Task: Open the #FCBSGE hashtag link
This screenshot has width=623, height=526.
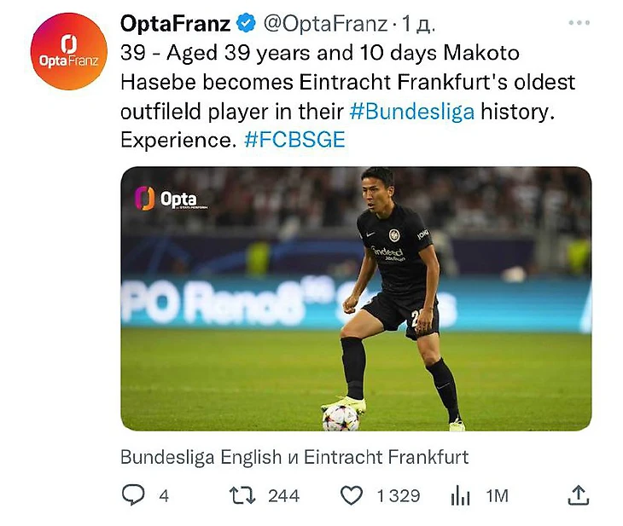Action: click(x=294, y=140)
